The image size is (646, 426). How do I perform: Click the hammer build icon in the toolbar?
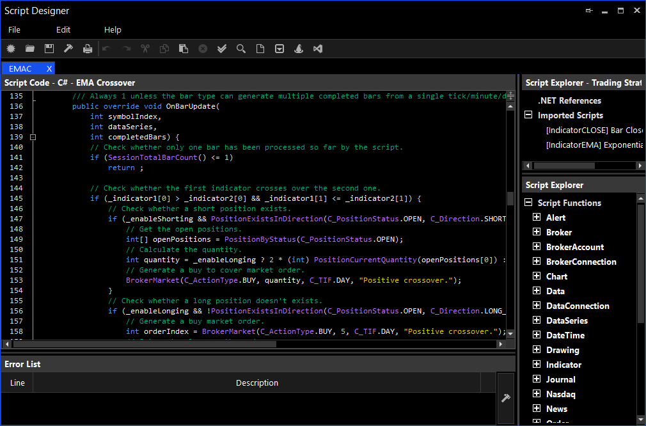68,49
